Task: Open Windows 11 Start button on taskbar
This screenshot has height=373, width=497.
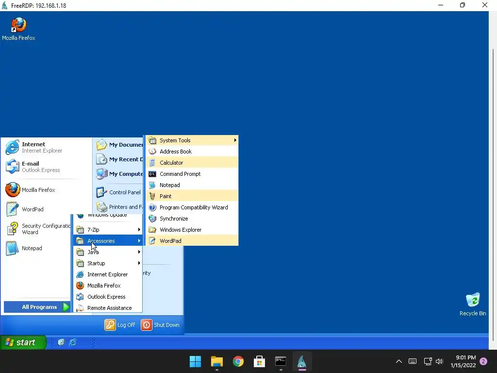Action: pyautogui.click(x=195, y=361)
